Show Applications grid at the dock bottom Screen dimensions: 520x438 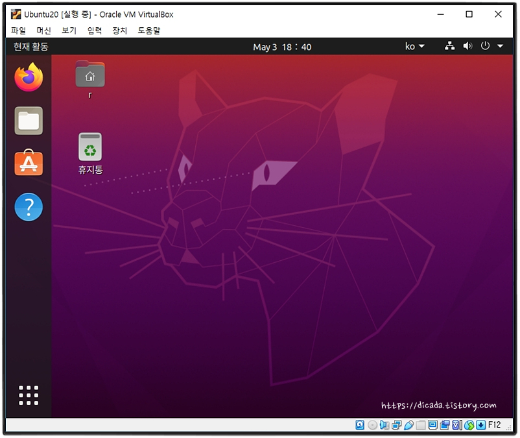(x=29, y=395)
